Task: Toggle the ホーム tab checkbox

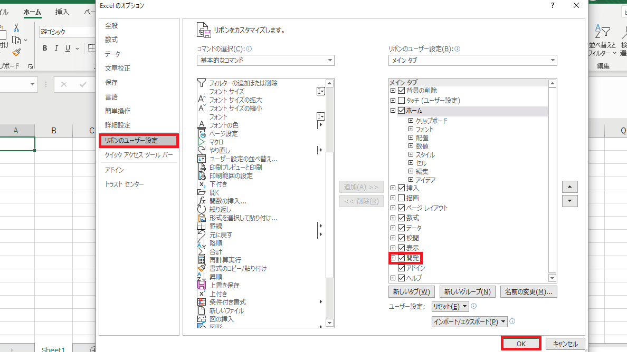Action: pyautogui.click(x=402, y=111)
